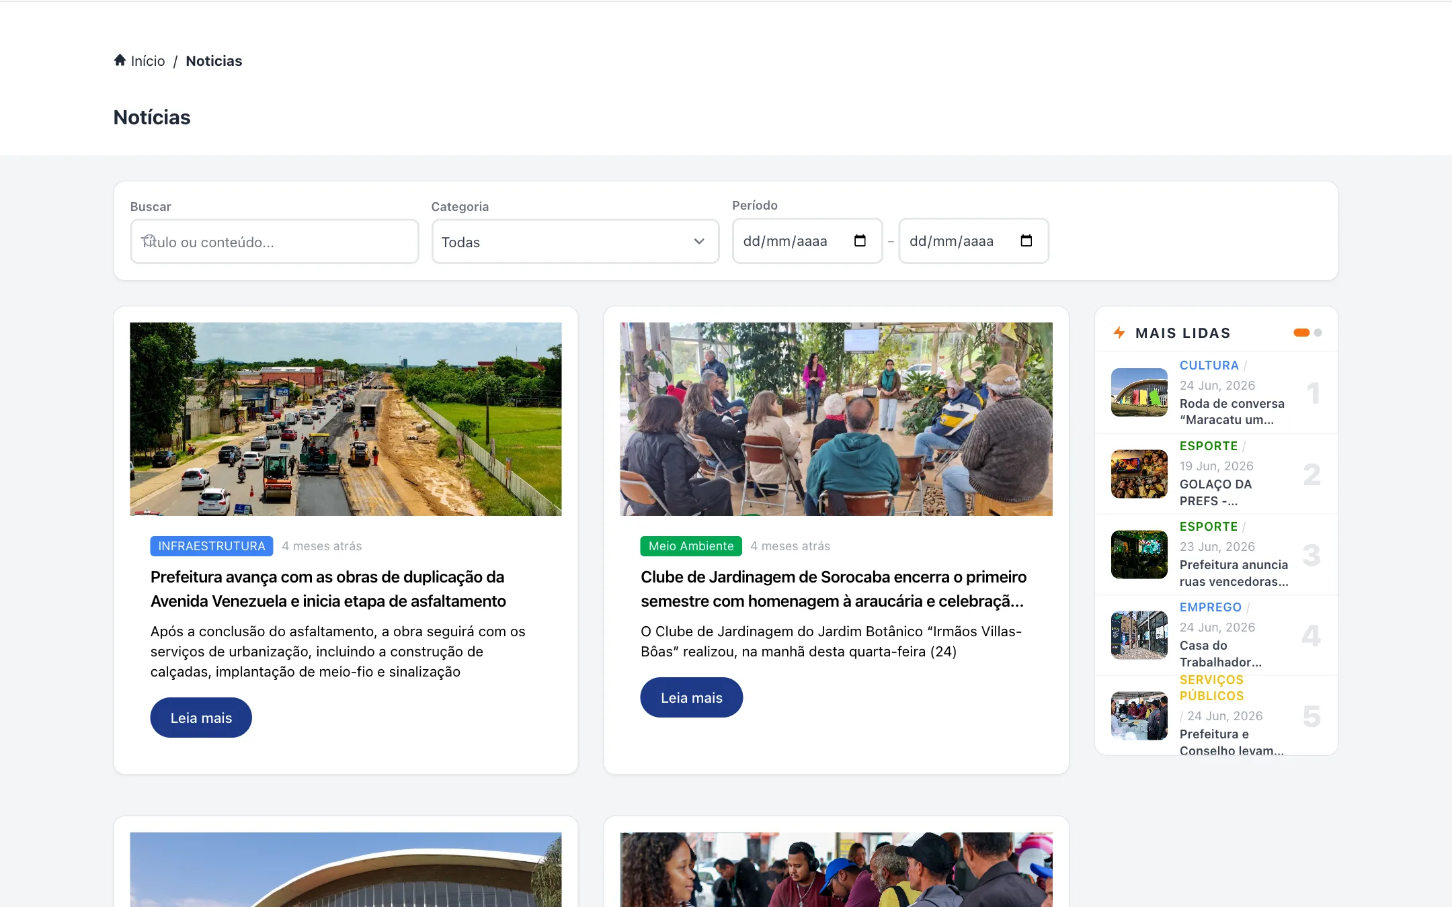Screen dimensions: 1452x907
Task: Focus the Buscar title or content field
Action: 274,242
